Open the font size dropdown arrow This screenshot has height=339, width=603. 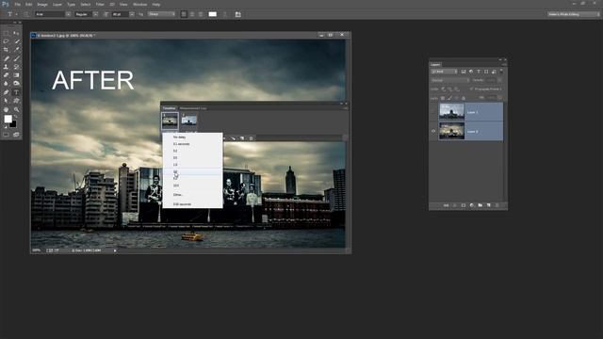132,14
